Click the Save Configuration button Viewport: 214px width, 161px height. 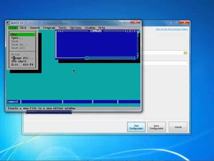click(x=156, y=127)
